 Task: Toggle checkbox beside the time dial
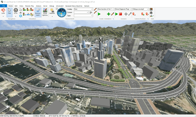[57, 9]
